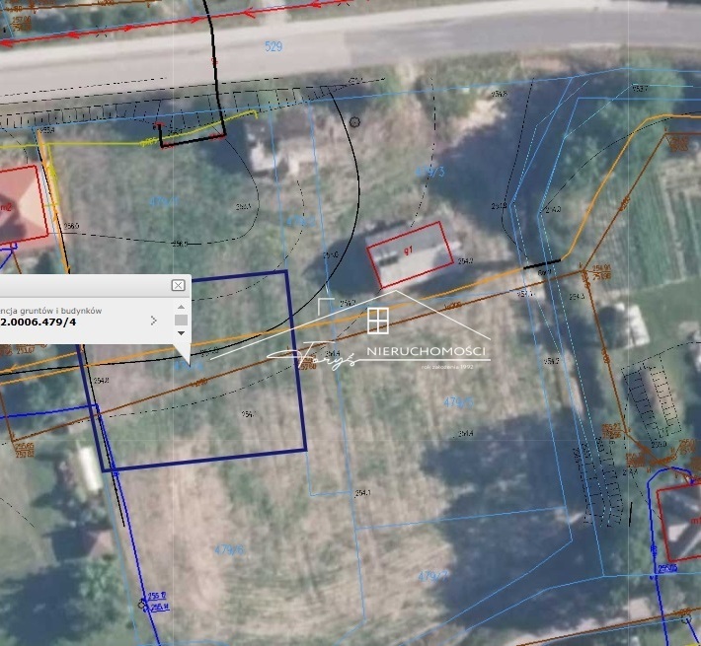Click the window icon in the watermark
Image resolution: width=701 pixels, height=646 pixels.
(377, 320)
